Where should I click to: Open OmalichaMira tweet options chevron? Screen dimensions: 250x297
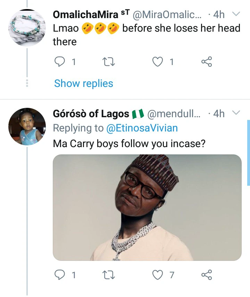coord(236,14)
